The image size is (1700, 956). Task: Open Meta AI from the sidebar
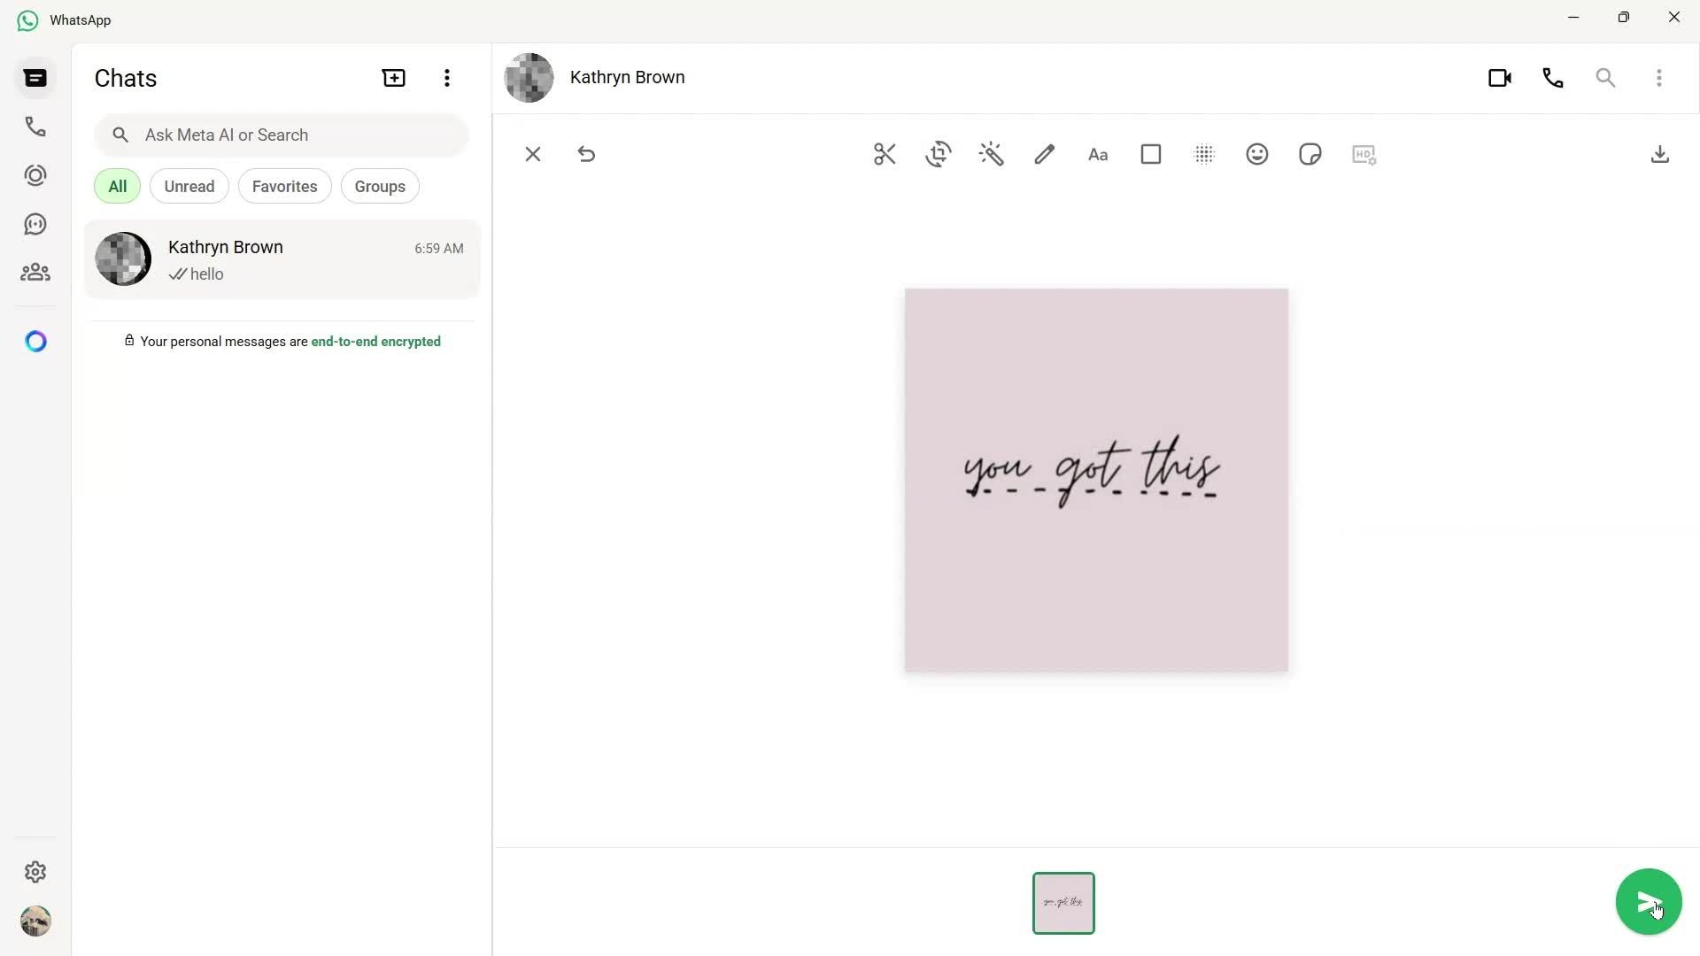click(35, 341)
